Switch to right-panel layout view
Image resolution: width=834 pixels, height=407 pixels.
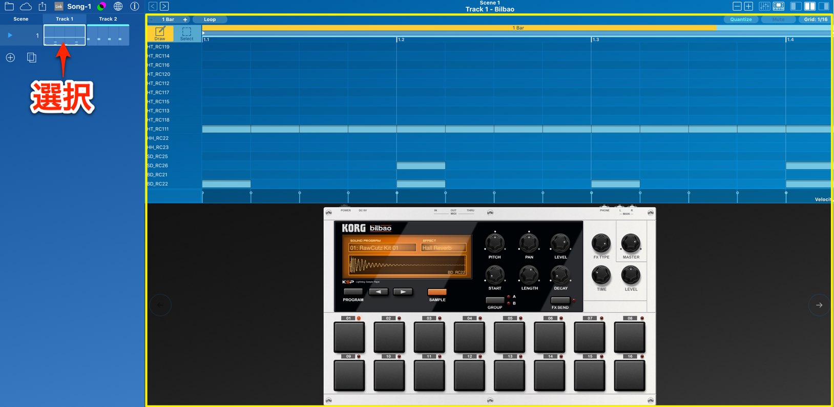point(824,6)
